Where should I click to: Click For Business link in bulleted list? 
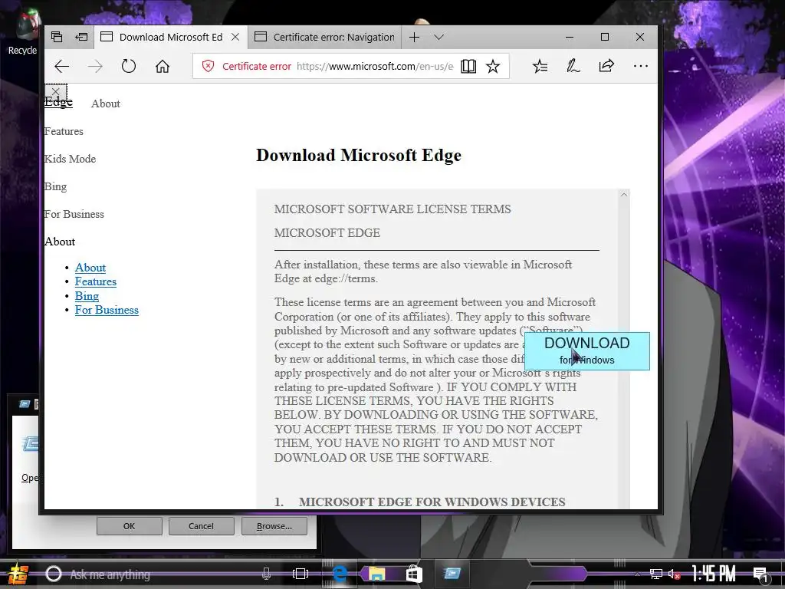tap(107, 310)
